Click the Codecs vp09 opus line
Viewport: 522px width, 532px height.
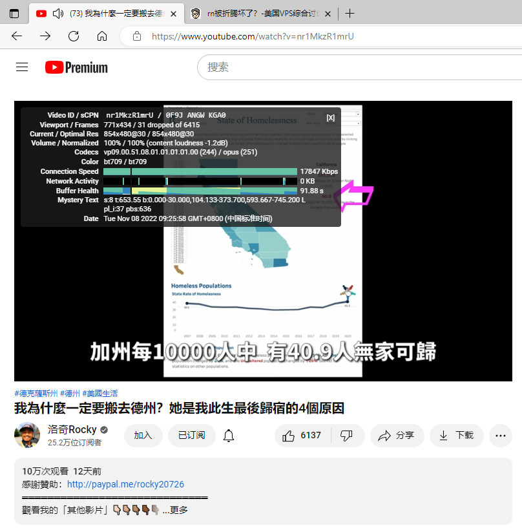[x=180, y=152]
